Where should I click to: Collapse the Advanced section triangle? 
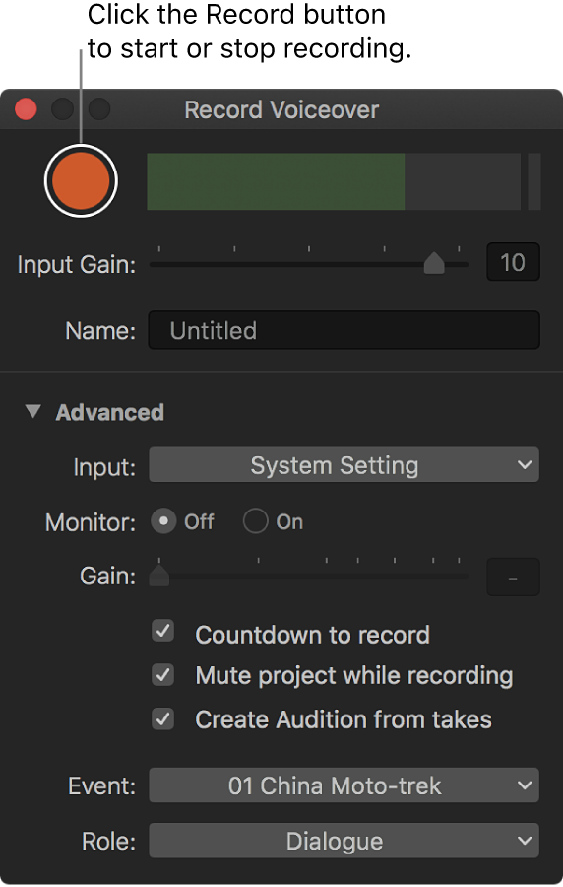[x=33, y=411]
